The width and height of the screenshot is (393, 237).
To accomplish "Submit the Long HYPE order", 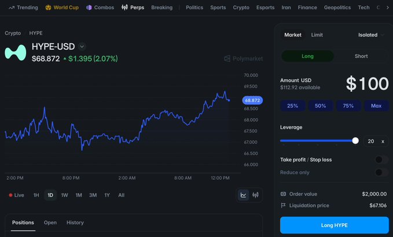I will pos(335,225).
